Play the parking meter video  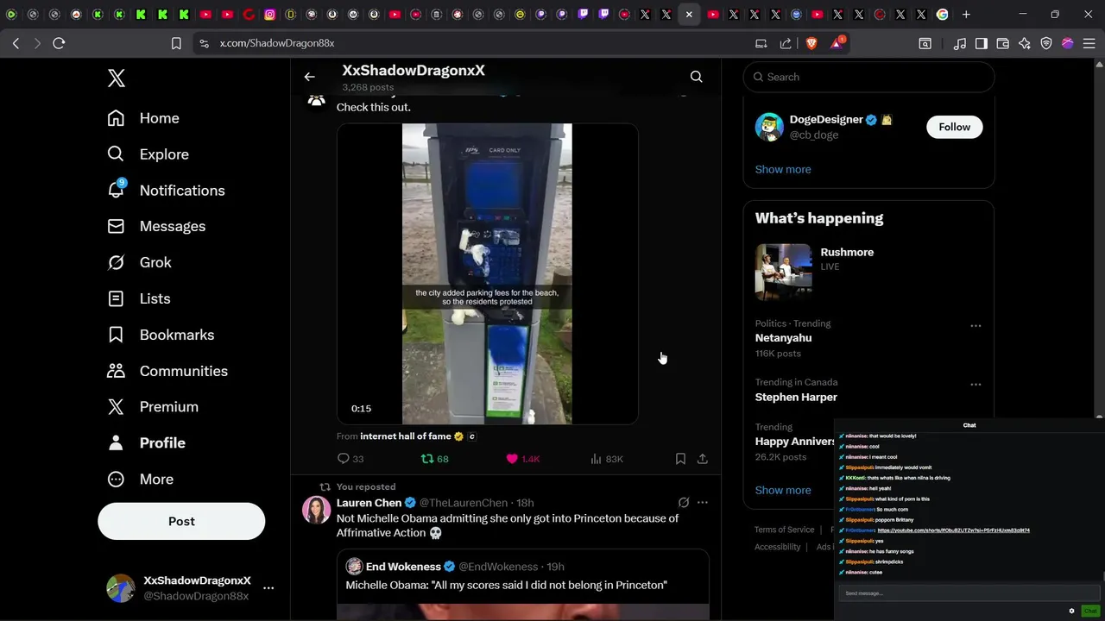(487, 273)
